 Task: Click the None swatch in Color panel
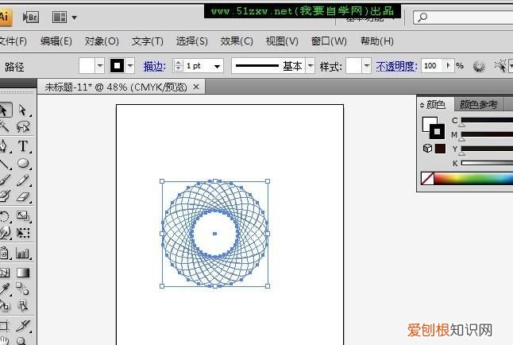coord(427,179)
